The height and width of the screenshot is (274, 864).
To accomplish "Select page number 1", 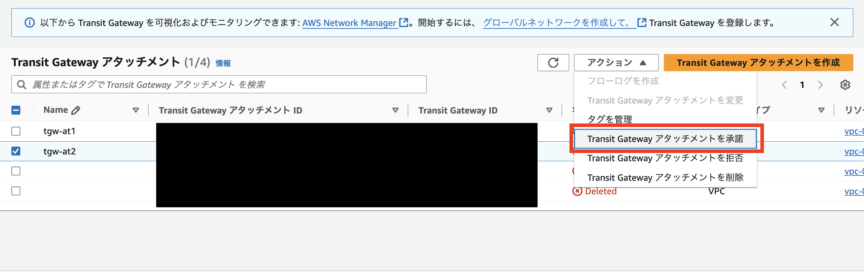I will pyautogui.click(x=802, y=85).
